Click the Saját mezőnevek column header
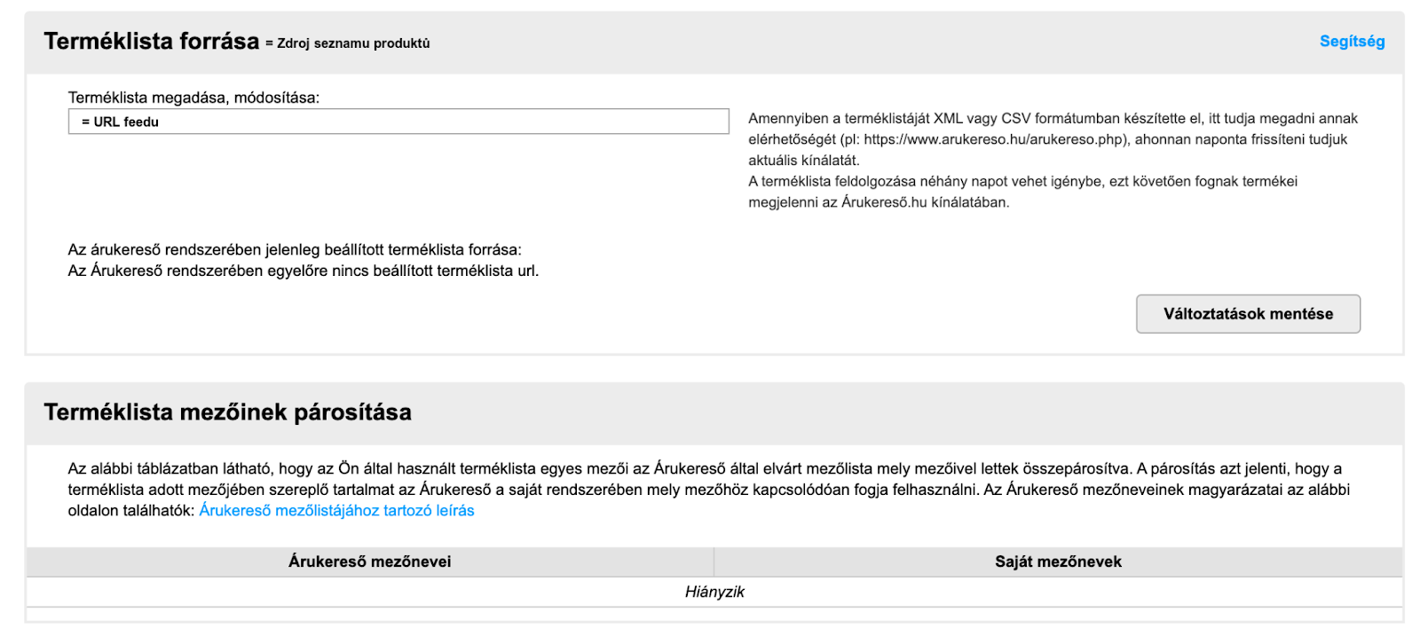The image size is (1420, 644). [x=1058, y=562]
